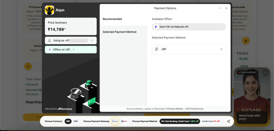274x131 pixels.
Task: Choose INR currency
Action: tap(68, 121)
